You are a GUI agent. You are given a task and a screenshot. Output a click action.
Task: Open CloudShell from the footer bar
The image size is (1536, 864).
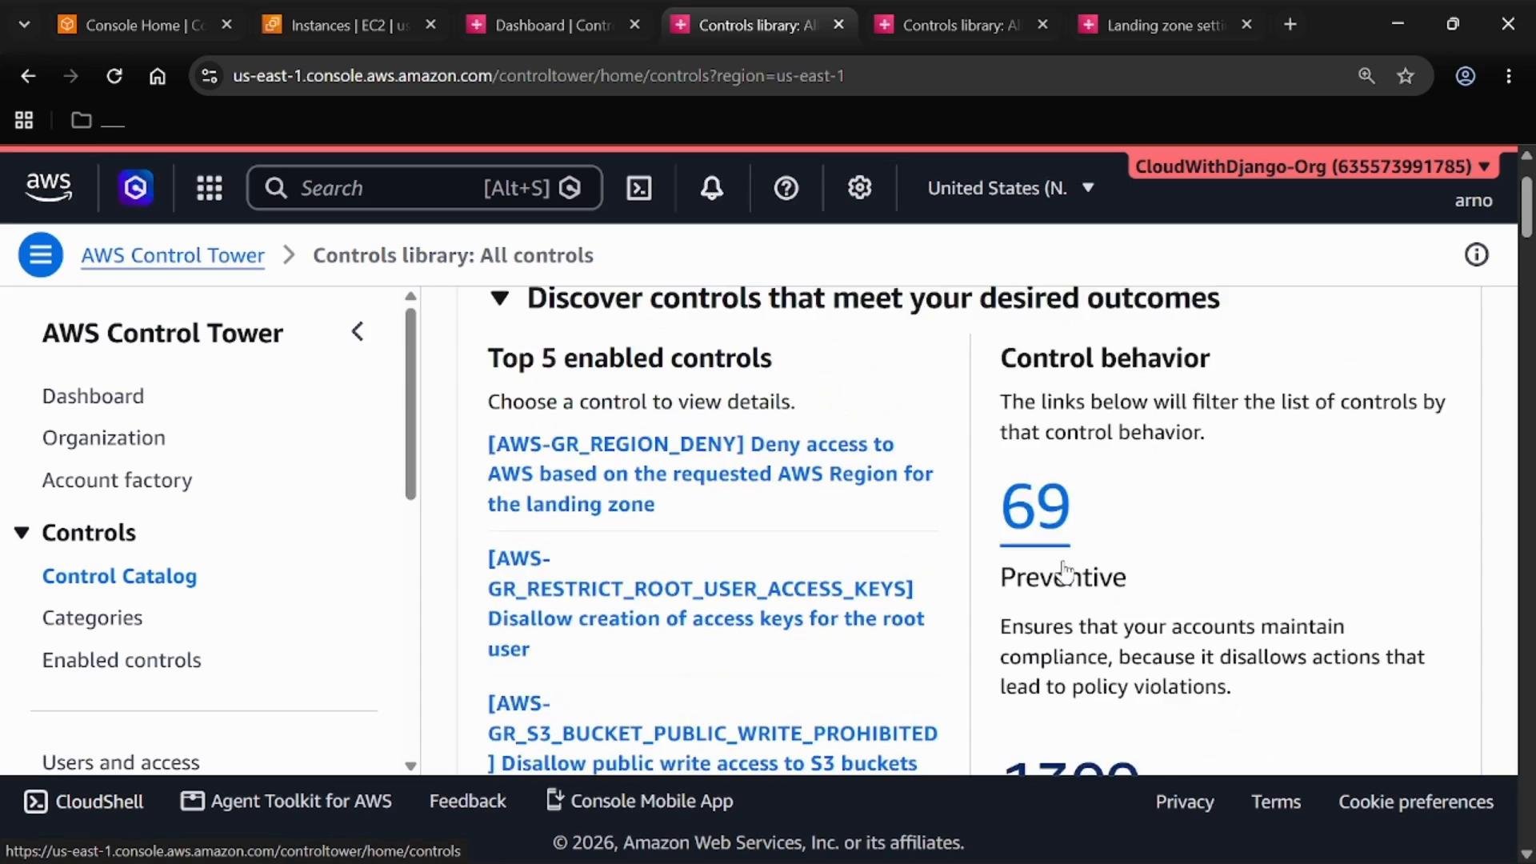(84, 802)
